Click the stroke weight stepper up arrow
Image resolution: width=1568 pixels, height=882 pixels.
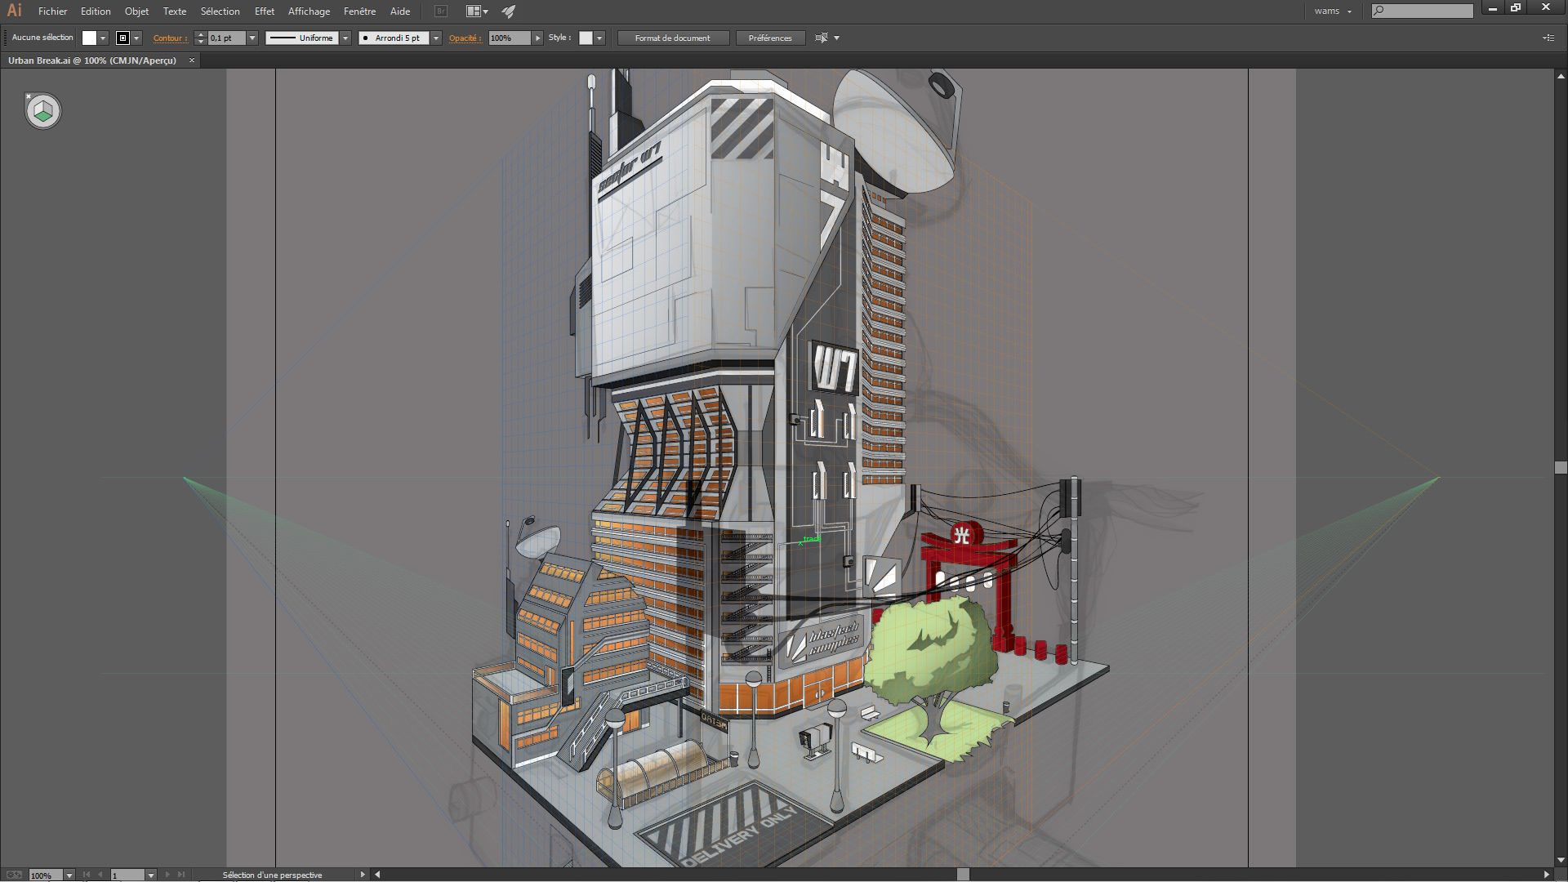tap(201, 34)
